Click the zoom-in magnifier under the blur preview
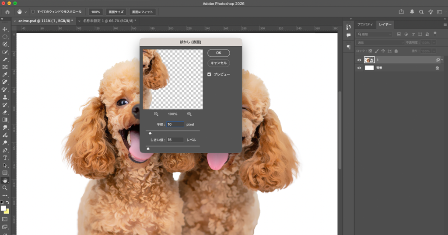Screen dimensions: 448x235 coord(189,114)
